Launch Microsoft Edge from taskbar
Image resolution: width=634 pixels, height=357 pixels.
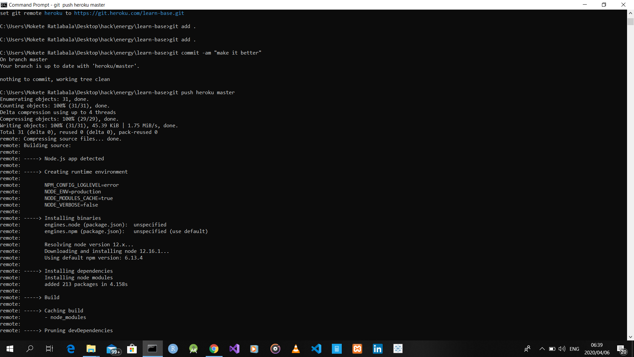71,349
